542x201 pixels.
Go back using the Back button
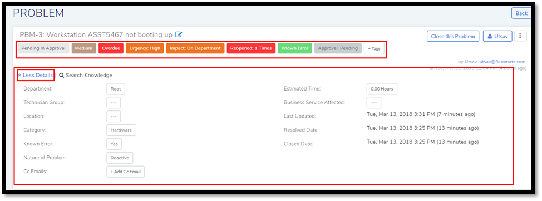click(521, 13)
